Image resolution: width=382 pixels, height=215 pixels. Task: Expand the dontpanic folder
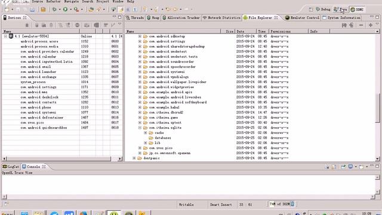[x=134, y=158]
